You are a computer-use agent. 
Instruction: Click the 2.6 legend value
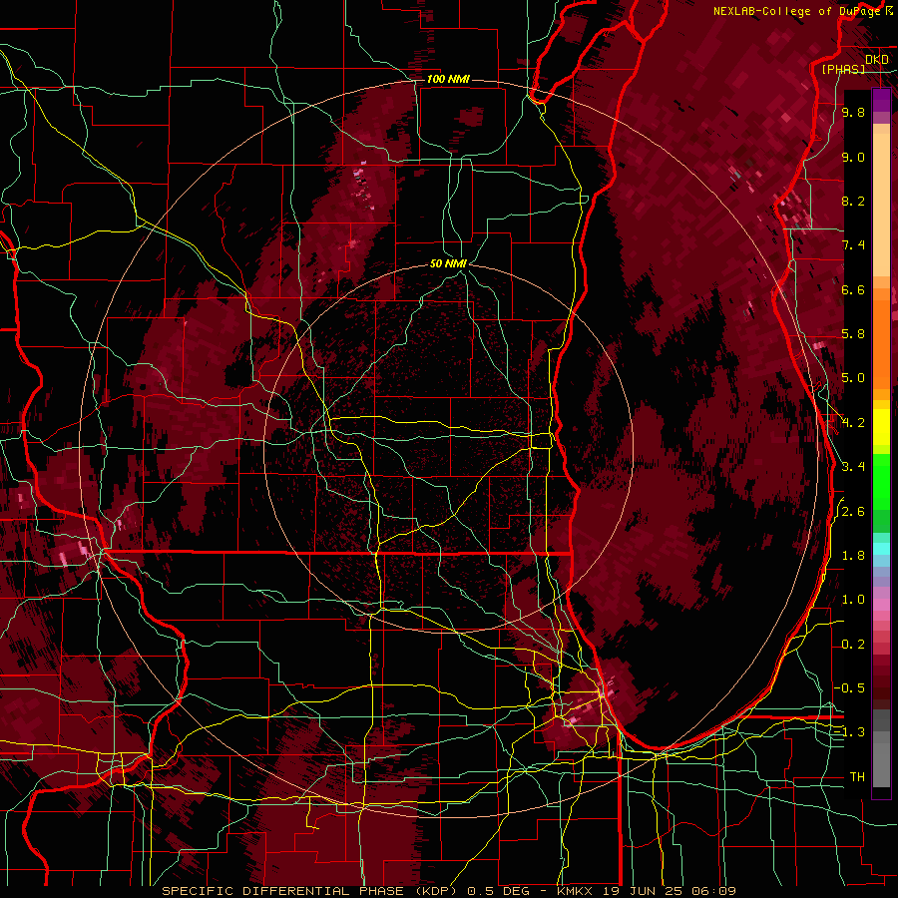pyautogui.click(x=853, y=512)
